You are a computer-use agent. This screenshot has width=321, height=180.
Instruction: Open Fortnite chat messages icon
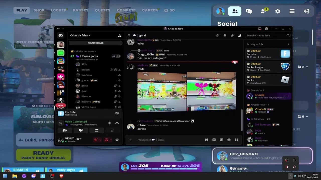click(249, 11)
